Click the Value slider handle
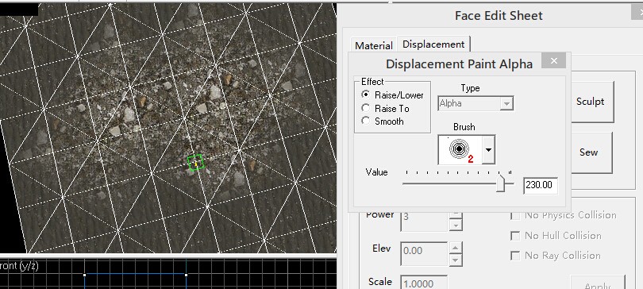Viewport: 643px width, 289px height. click(500, 183)
